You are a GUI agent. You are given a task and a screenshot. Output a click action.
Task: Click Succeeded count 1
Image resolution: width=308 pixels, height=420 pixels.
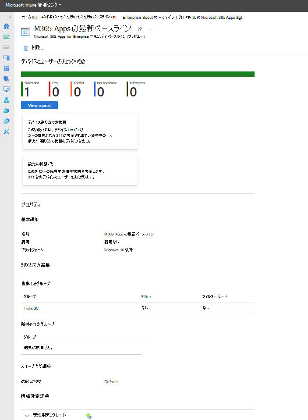27,92
